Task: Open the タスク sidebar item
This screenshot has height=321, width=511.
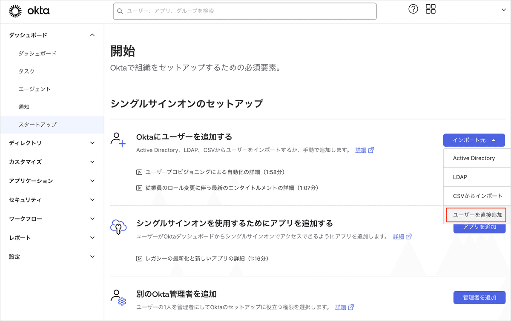Action: pyautogui.click(x=26, y=71)
